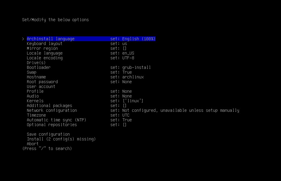Select the Audio option
Image resolution: width=281 pixels, height=181 pixels.
coord(33,96)
